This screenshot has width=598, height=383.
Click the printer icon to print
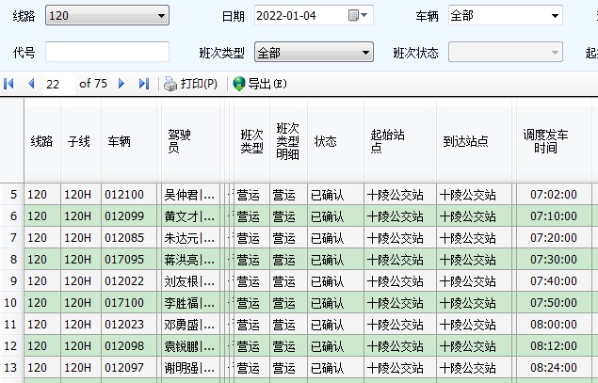170,84
